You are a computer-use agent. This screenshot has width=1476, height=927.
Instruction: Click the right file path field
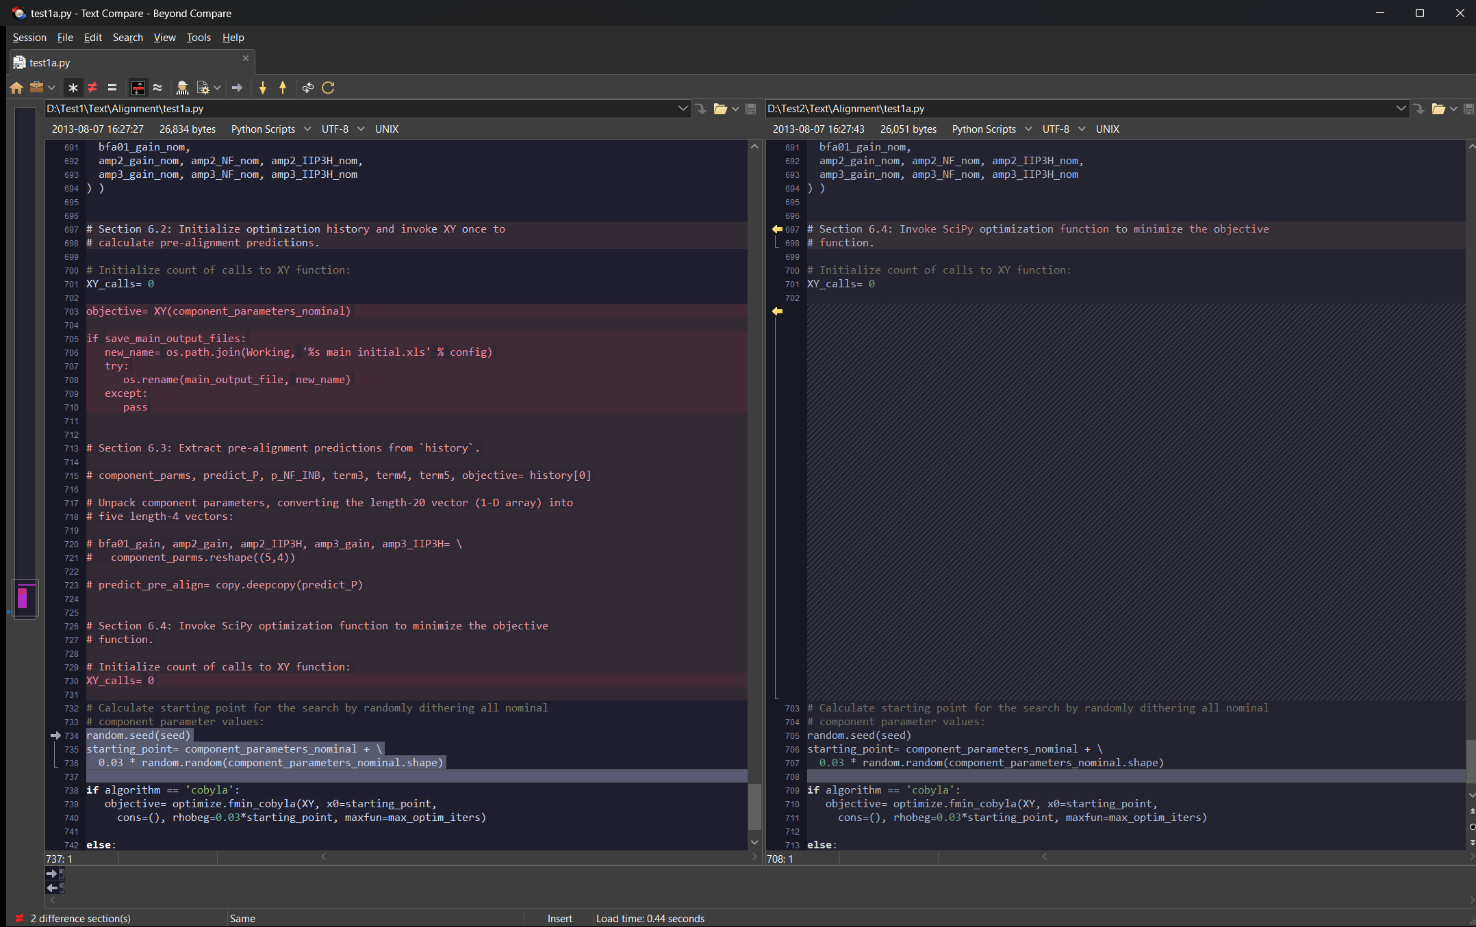coord(1080,109)
